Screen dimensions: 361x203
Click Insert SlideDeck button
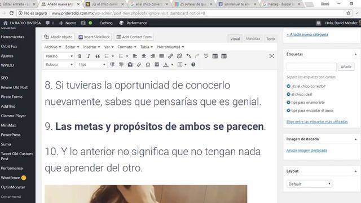pos(94,37)
